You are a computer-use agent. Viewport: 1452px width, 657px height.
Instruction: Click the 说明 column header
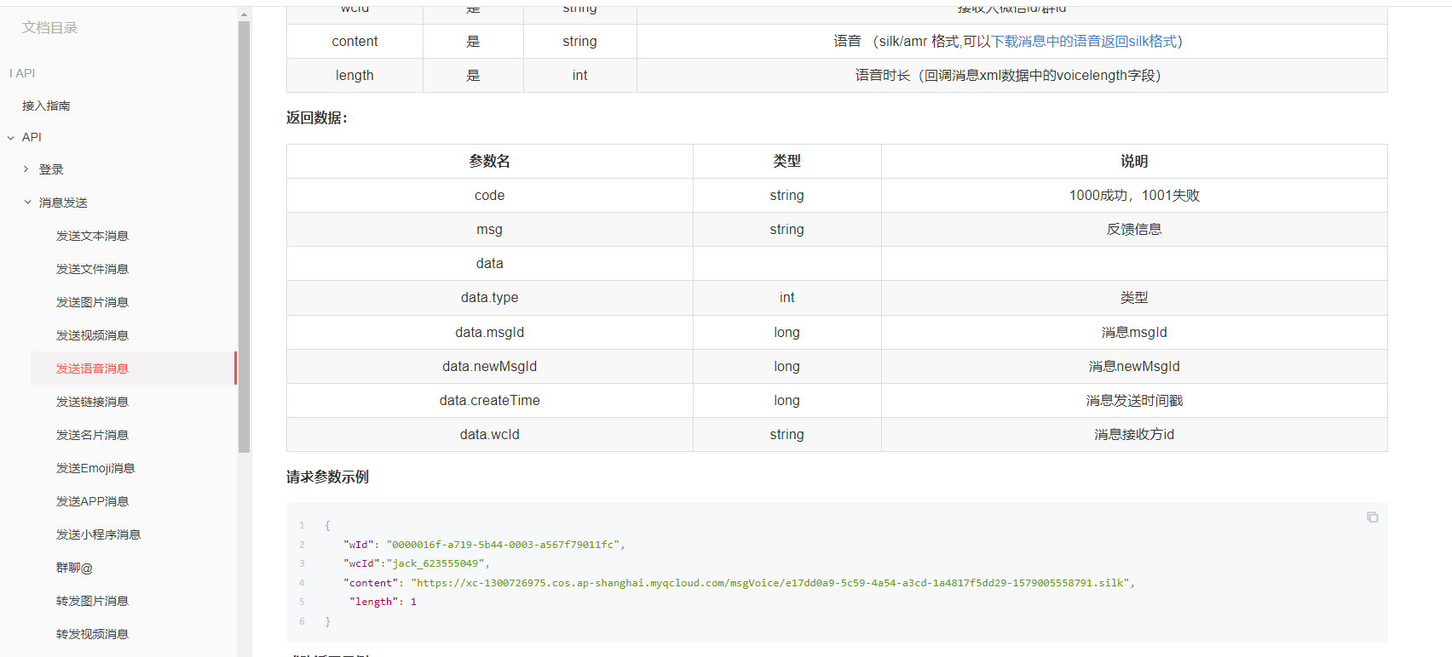coord(1134,161)
